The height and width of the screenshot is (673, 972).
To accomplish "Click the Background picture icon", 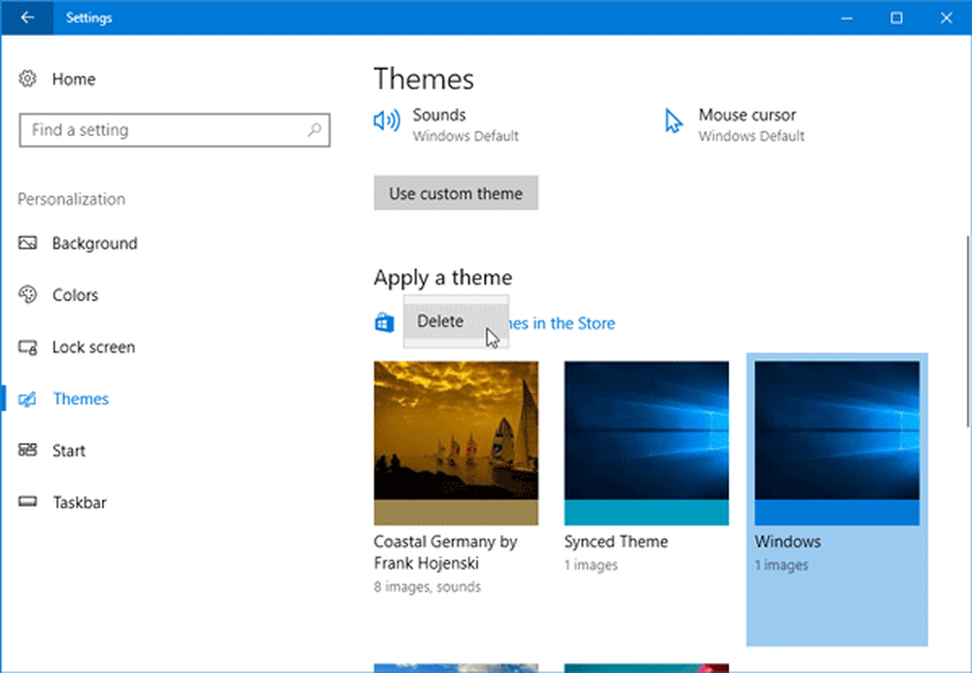I will click(x=27, y=243).
